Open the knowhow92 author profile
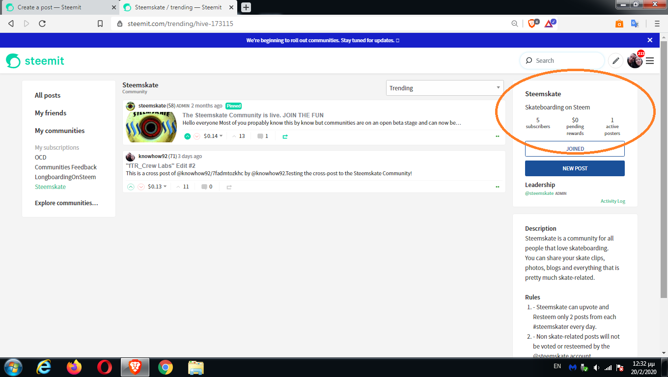 [x=153, y=156]
